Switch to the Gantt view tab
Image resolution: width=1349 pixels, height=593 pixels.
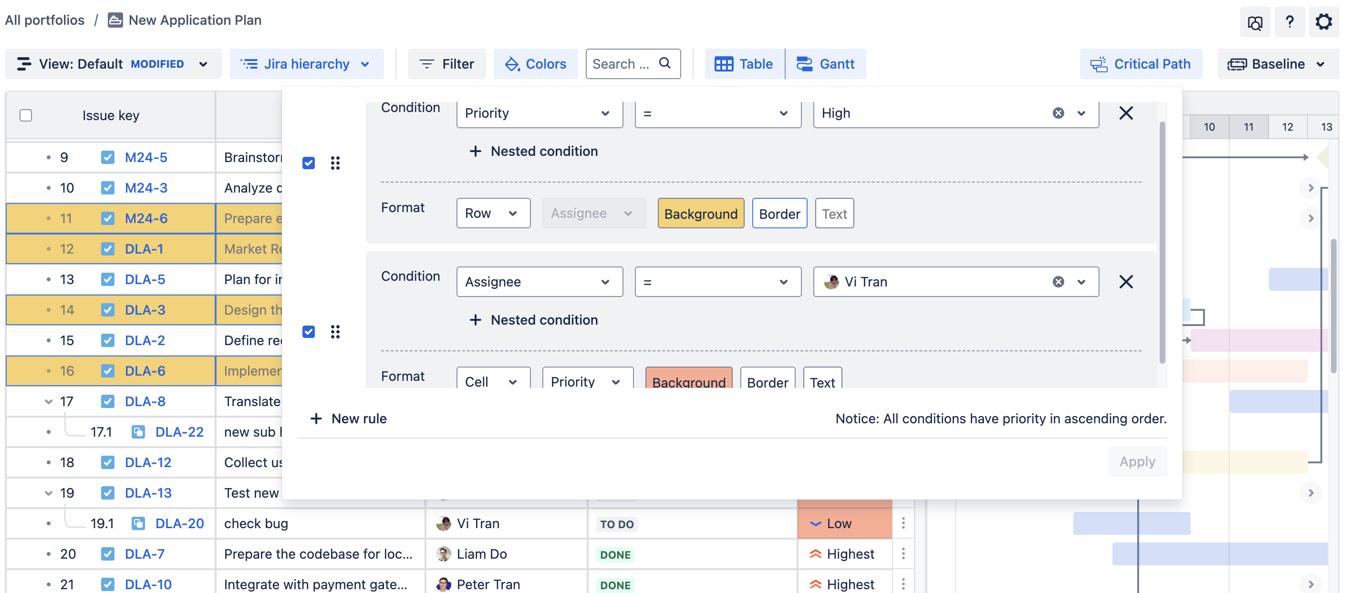coord(826,64)
